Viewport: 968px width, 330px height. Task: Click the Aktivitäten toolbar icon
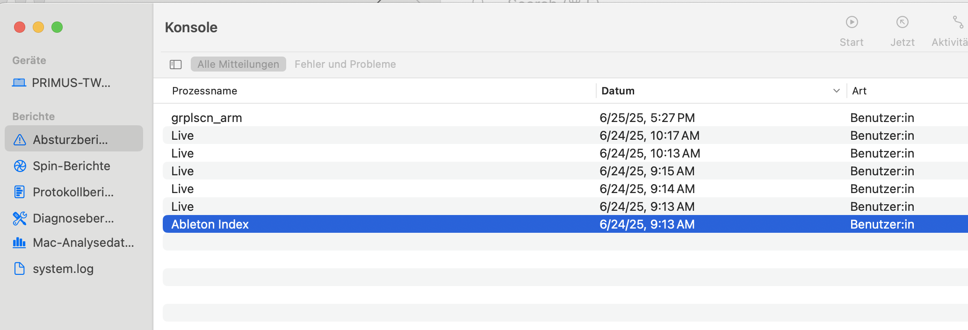957,22
